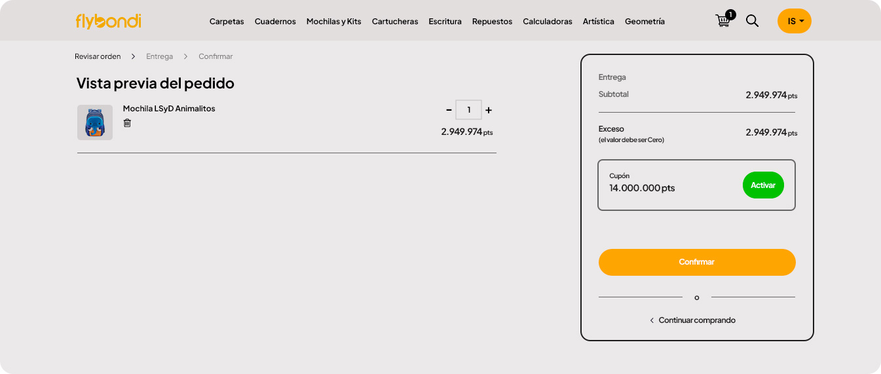Screen dimensions: 881x374
Task: Click the orange Confirmar button
Action: coord(696,262)
